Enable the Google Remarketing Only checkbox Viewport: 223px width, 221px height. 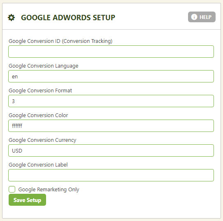[12, 189]
